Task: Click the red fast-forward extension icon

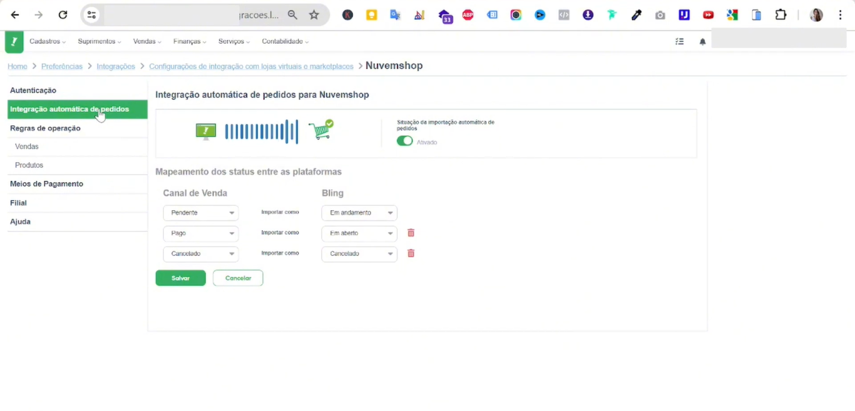Action: coord(709,15)
